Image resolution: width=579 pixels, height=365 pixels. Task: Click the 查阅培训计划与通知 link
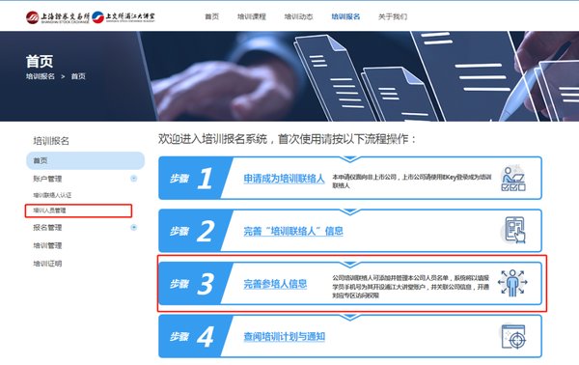(284, 337)
